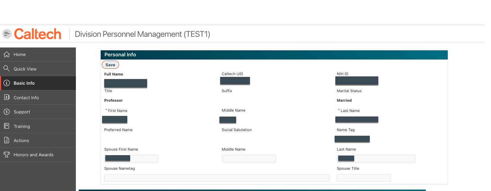Click the Name Tag field value
Screen dimensions: 491x191
352,139
